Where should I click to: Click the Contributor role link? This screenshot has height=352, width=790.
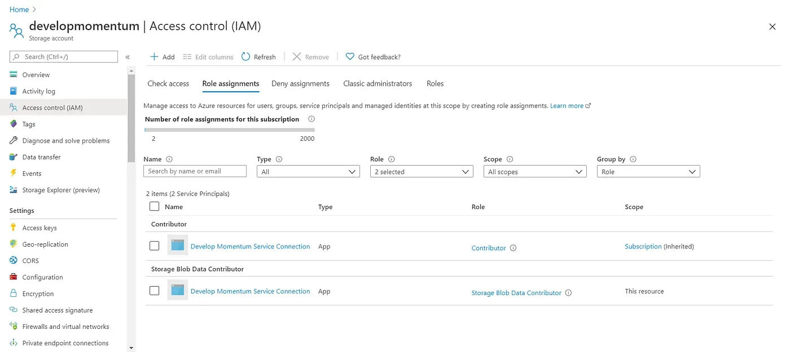point(489,248)
